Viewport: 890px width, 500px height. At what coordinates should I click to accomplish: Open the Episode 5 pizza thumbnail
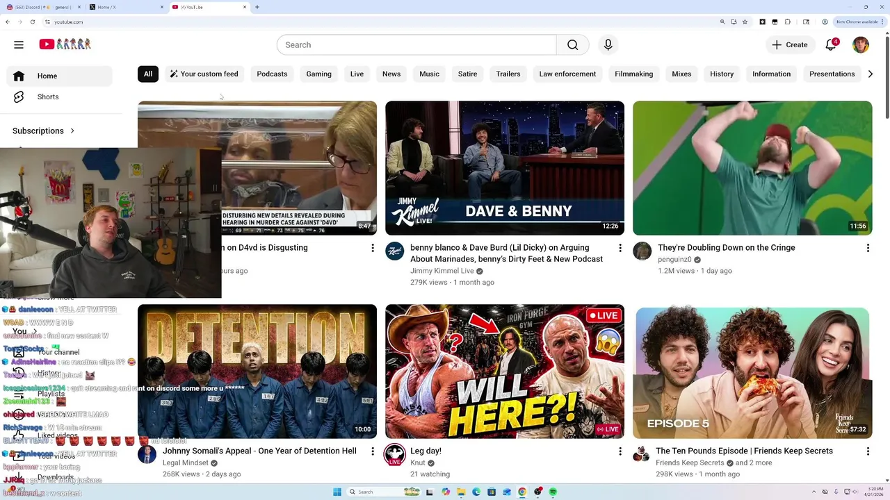pos(752,372)
